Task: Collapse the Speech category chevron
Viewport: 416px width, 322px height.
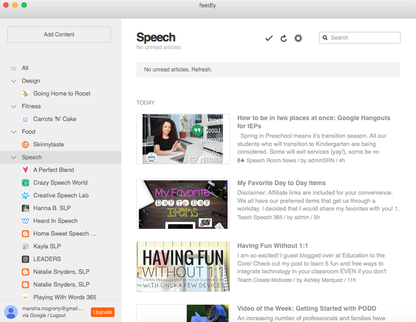Action: (x=14, y=157)
